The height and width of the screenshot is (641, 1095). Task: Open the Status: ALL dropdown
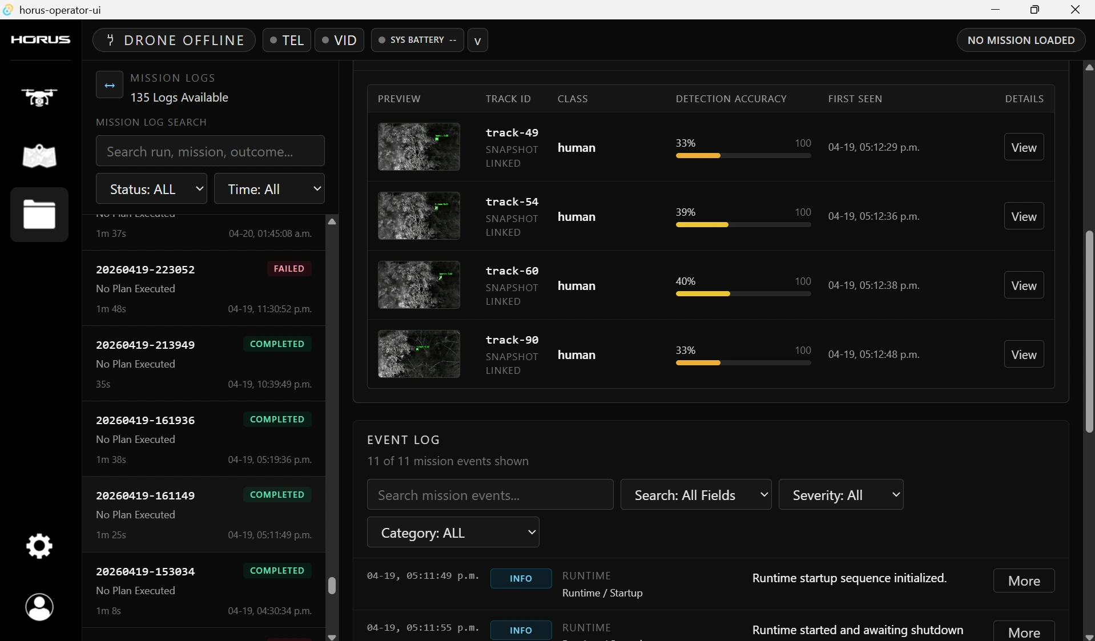coord(151,189)
